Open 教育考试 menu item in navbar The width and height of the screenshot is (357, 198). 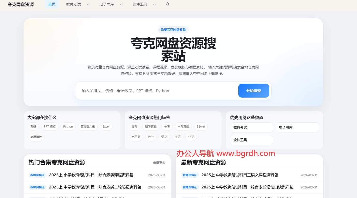pyautogui.click(x=73, y=4)
